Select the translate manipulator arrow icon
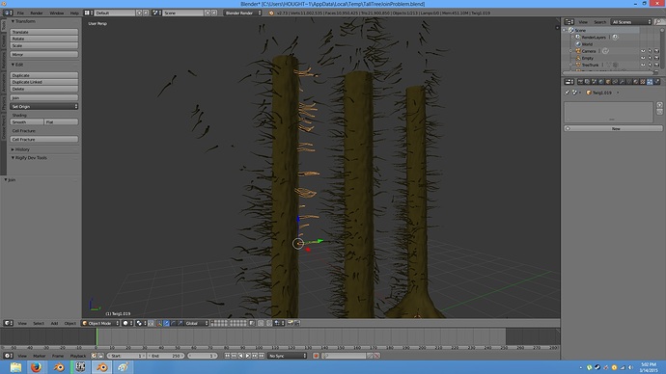This screenshot has width=666, height=374. coord(166,323)
